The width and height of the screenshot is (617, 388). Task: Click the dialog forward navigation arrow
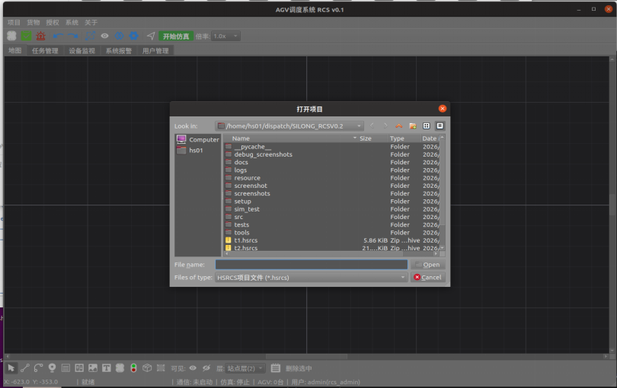click(385, 126)
